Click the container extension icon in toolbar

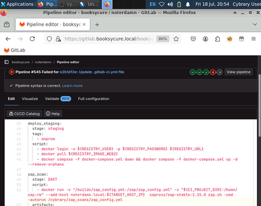pyautogui.click(x=242, y=39)
